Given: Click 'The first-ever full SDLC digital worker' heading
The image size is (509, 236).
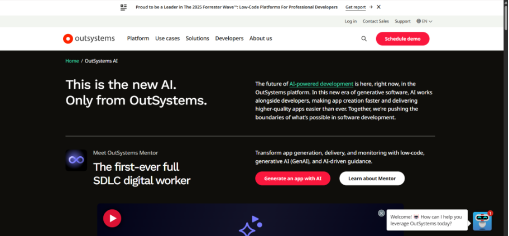Looking at the screenshot, I should tap(142, 174).
